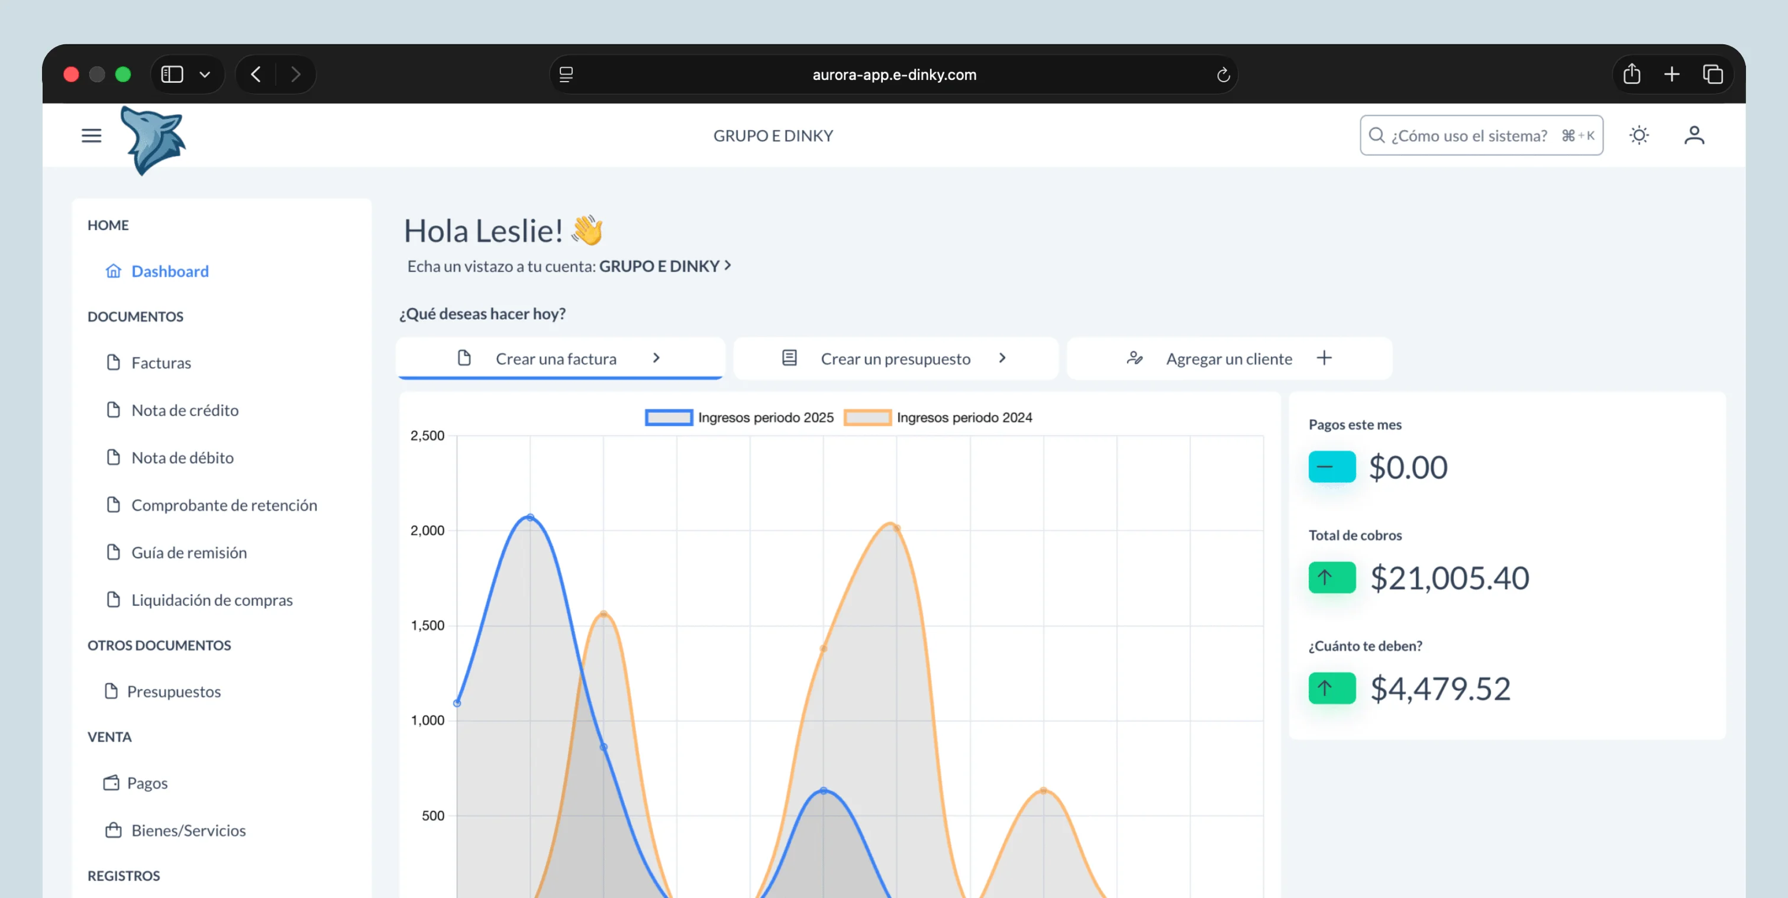Click the Nota de crédito document icon
Image resolution: width=1788 pixels, height=898 pixels.
[x=113, y=409]
